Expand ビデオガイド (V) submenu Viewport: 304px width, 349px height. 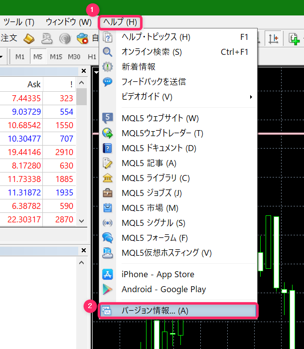(x=178, y=97)
